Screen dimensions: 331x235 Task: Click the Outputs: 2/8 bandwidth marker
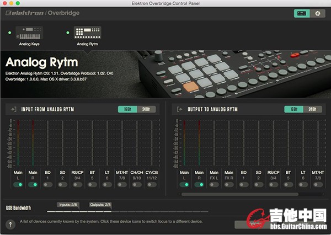click(100, 205)
